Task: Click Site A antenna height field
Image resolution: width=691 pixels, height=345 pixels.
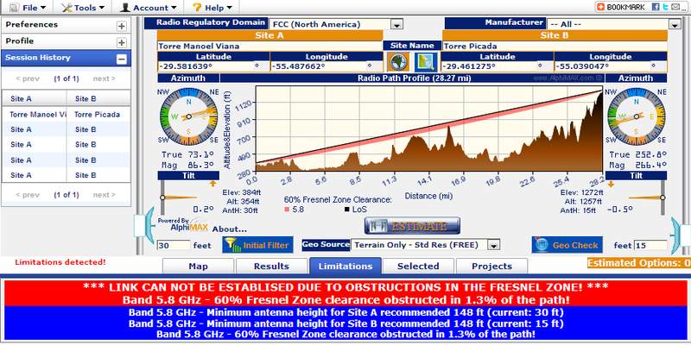Action: pos(174,246)
